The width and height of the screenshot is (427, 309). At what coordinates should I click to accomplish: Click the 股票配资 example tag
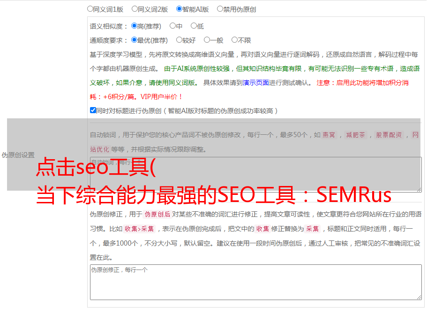[389, 135]
